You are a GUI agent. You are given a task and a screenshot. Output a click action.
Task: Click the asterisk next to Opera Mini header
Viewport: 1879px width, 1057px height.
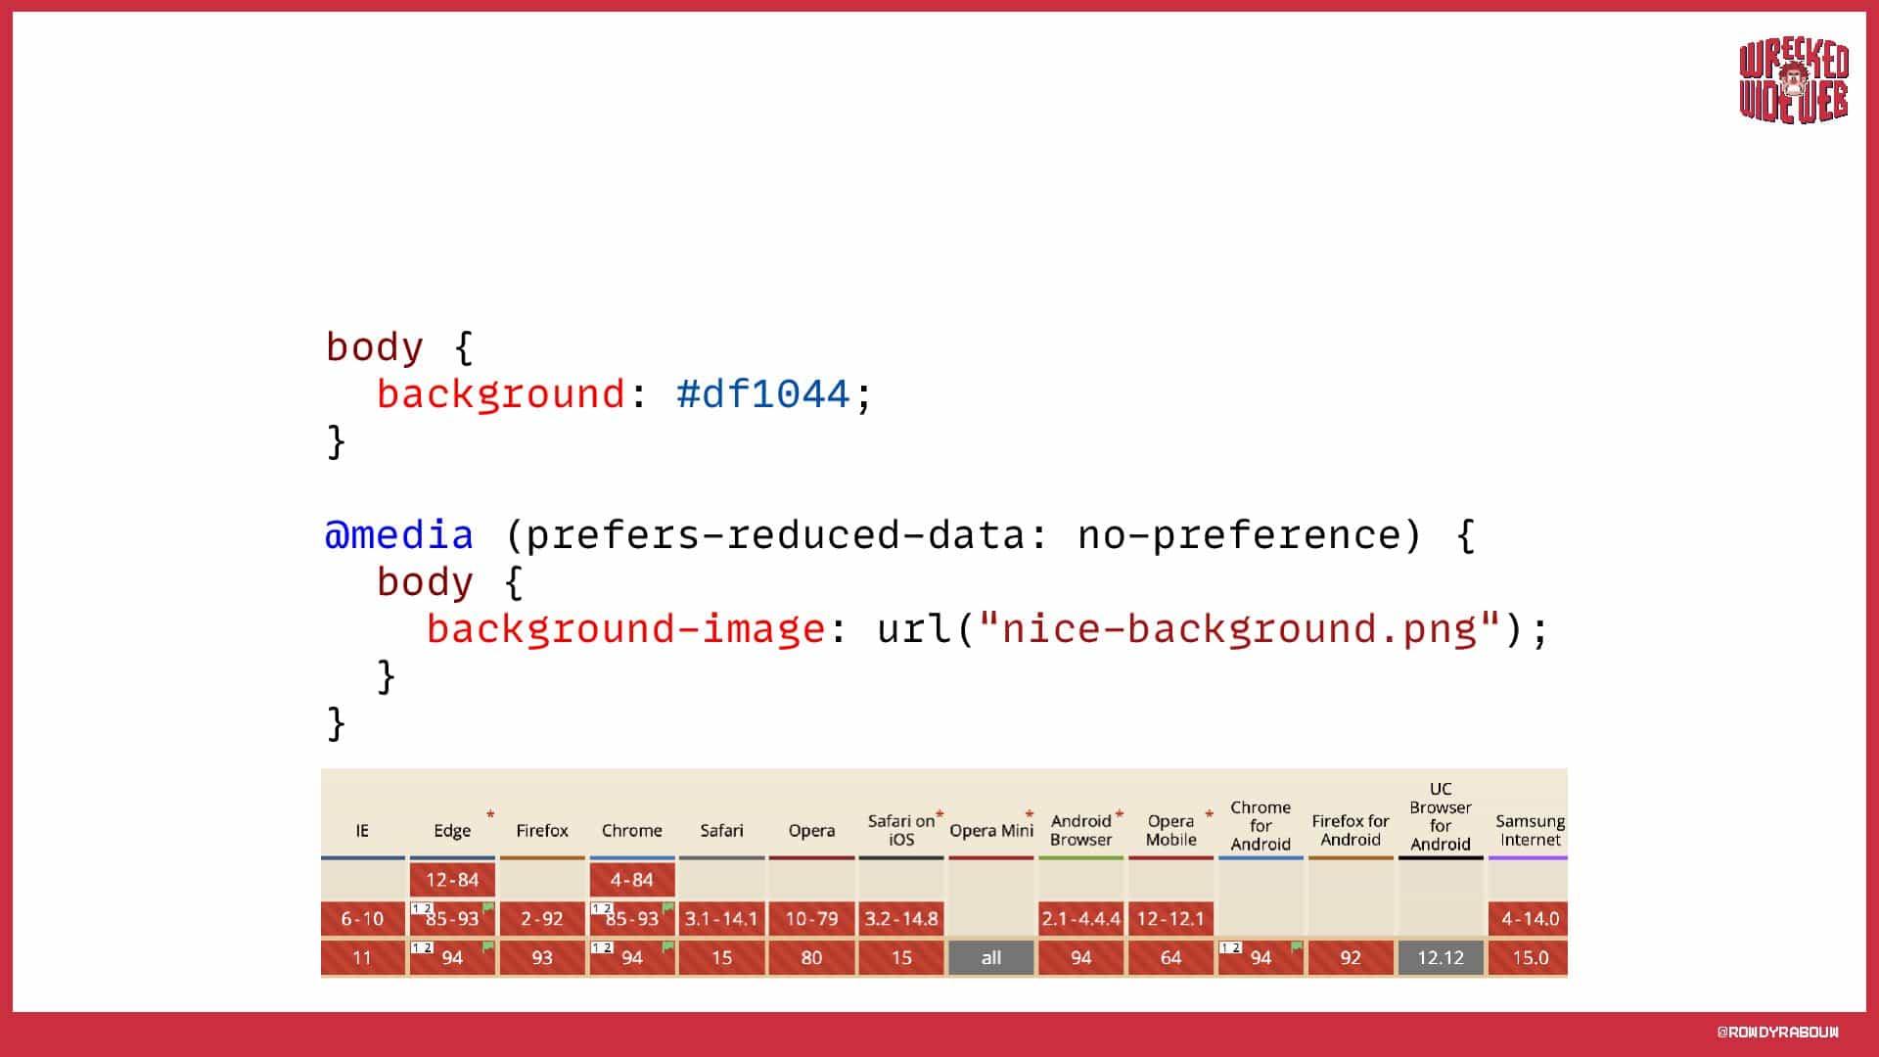click(x=1030, y=814)
